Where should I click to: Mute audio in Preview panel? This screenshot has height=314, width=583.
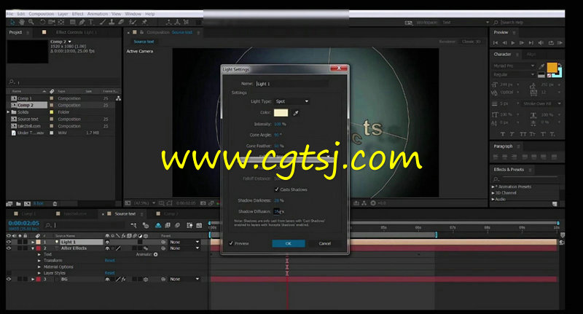click(541, 43)
